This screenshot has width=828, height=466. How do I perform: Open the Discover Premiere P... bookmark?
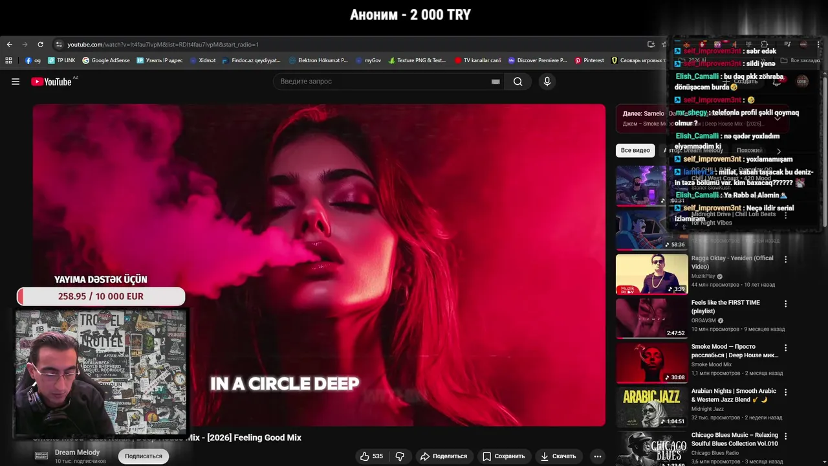click(538, 60)
